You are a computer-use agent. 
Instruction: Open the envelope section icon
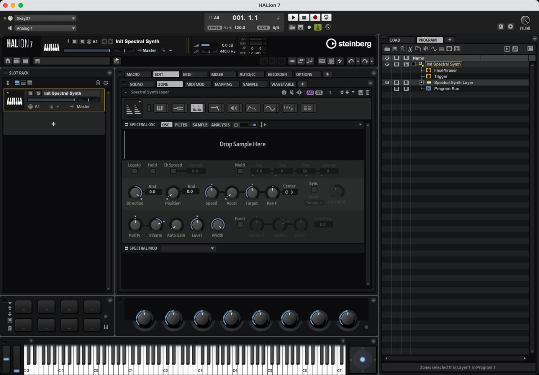[252, 108]
